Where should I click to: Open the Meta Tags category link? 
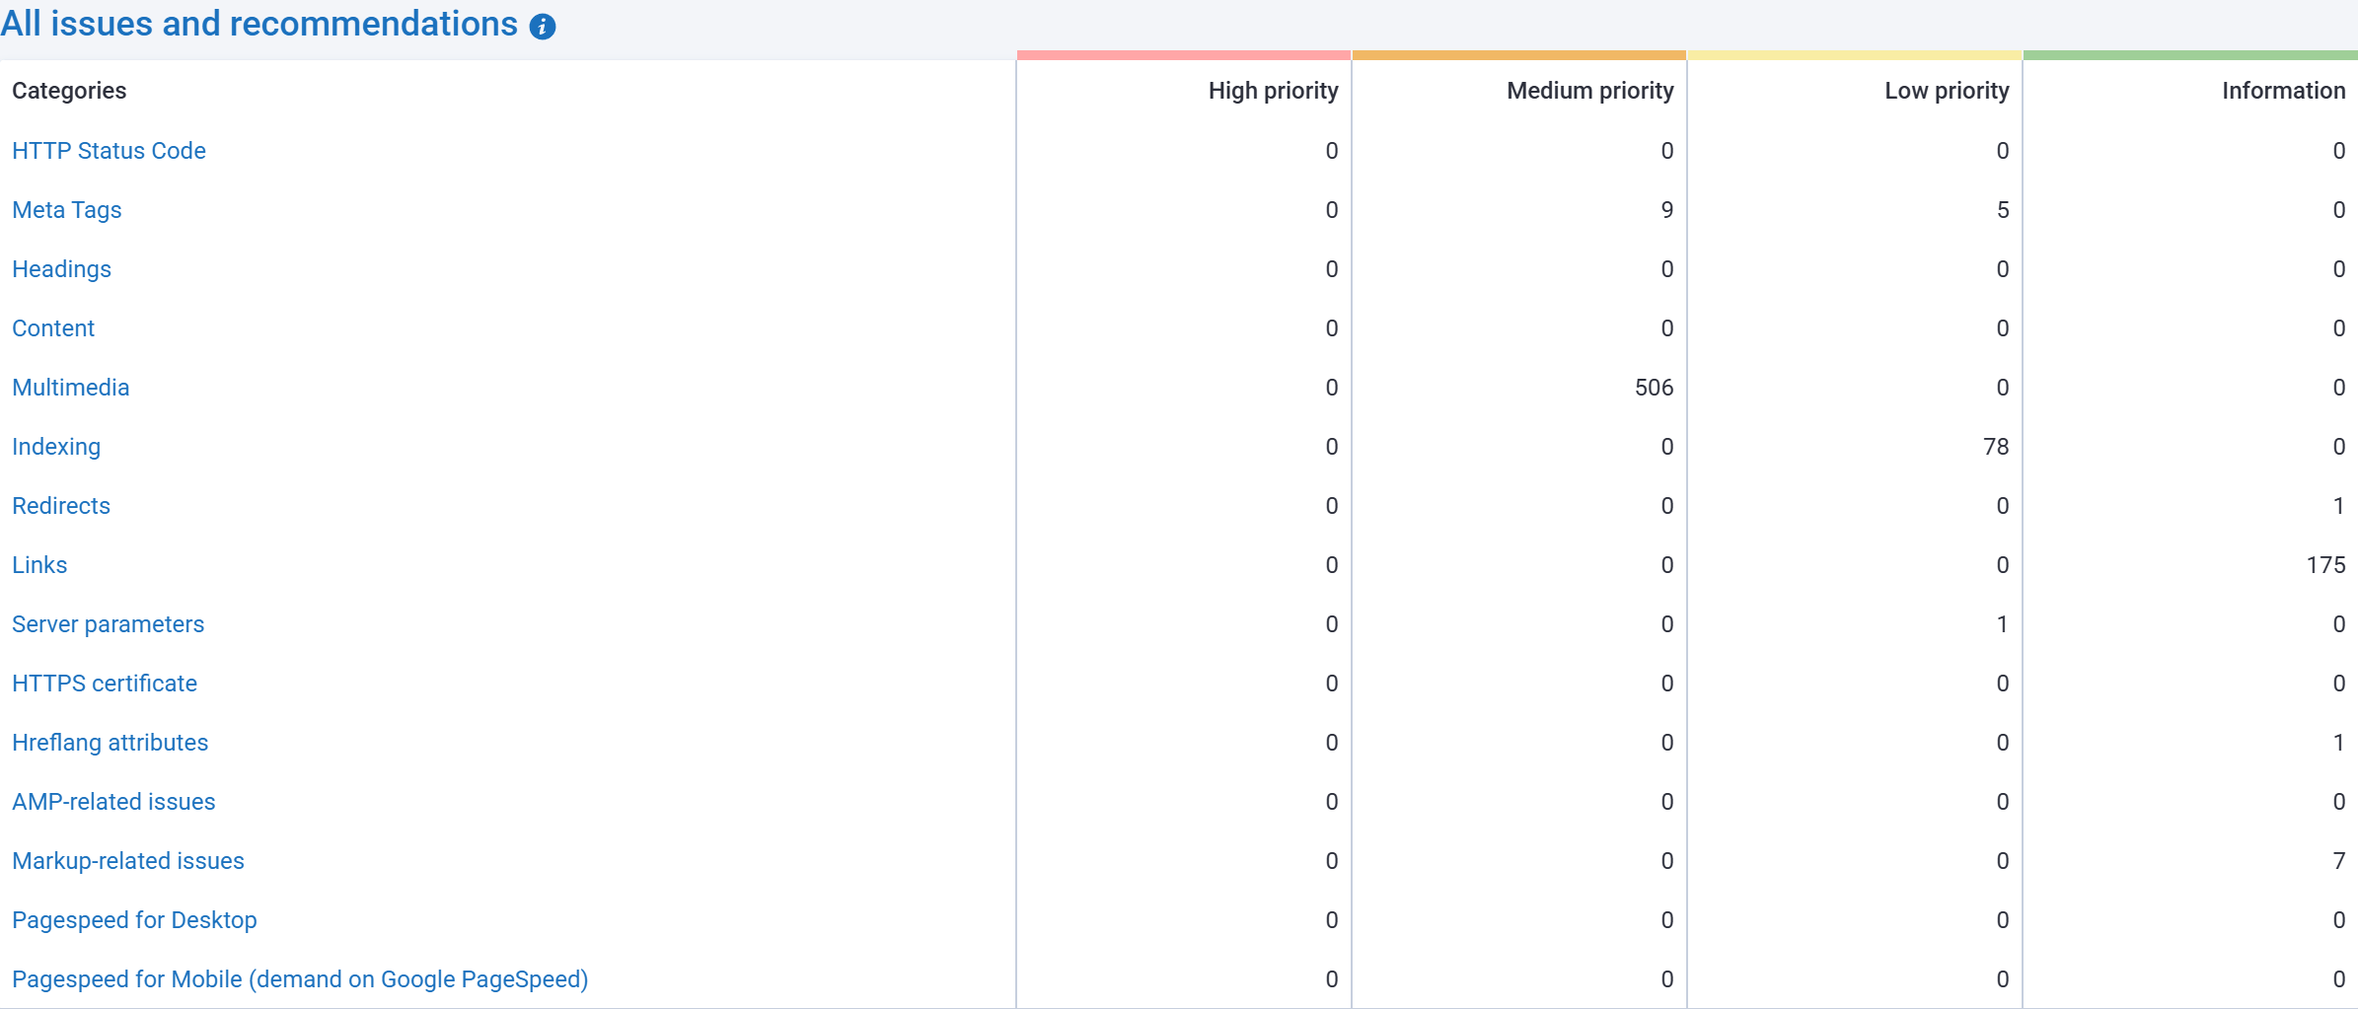(66, 210)
